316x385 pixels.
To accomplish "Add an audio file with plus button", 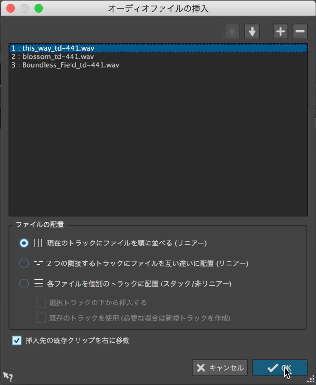I will 280,31.
